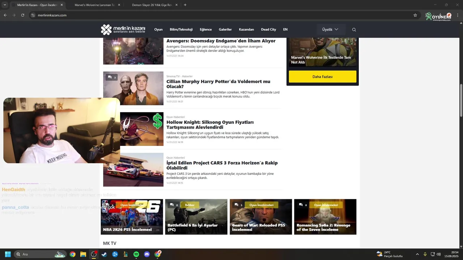Open a new tab with the plus icon
463x260 pixels.
point(185,5)
